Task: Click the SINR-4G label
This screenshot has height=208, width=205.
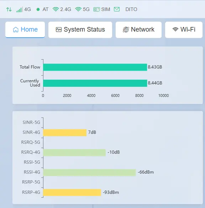Action: [x=31, y=132]
